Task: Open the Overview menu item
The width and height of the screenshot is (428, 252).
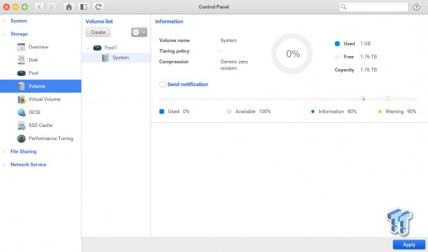Action: pyautogui.click(x=39, y=47)
